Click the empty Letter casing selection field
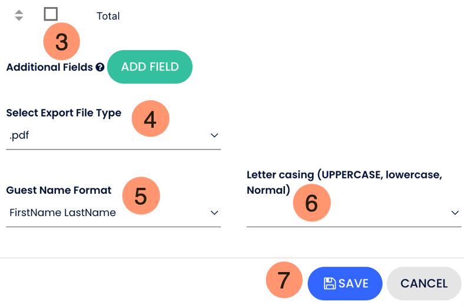Screen dimensions: 464x305 pyautogui.click(x=347, y=213)
